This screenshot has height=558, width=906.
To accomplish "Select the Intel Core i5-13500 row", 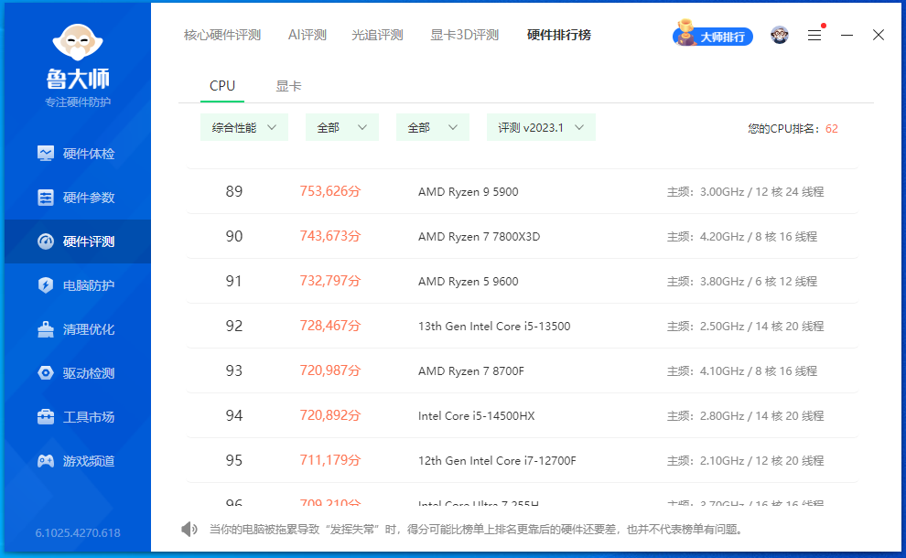I will click(x=523, y=327).
